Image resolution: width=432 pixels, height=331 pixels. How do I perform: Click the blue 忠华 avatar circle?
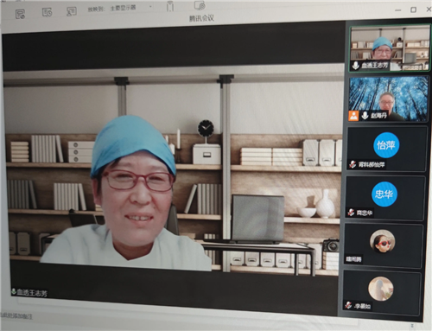(x=384, y=194)
